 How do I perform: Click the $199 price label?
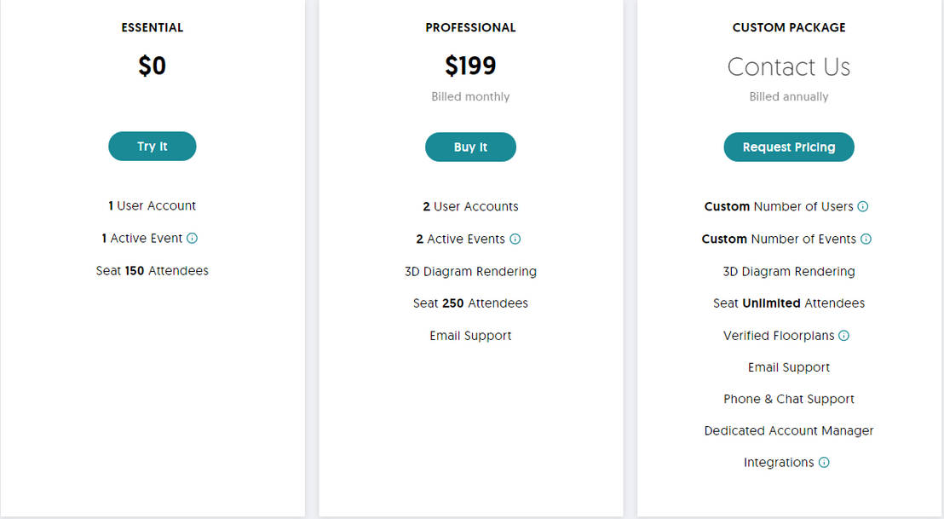pos(470,66)
